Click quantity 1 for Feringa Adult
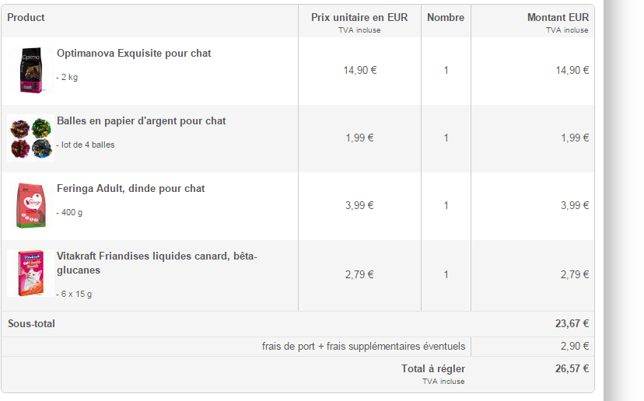 click(x=446, y=206)
